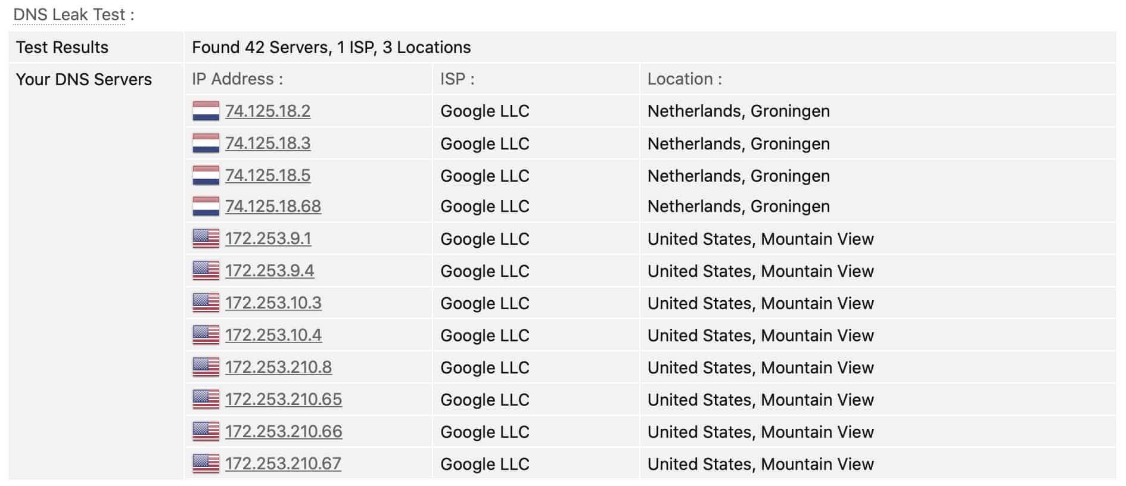The image size is (1126, 486).
Task: Click the Netherlands flag beside 74.125.18.3
Action: (x=206, y=144)
